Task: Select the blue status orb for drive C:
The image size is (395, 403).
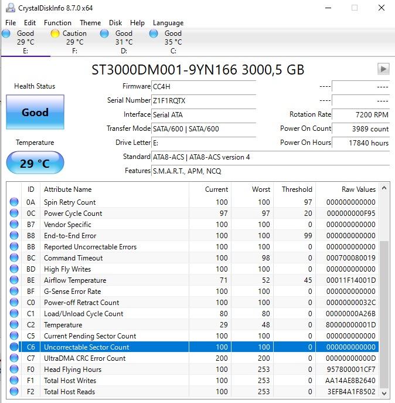Action: pos(154,33)
